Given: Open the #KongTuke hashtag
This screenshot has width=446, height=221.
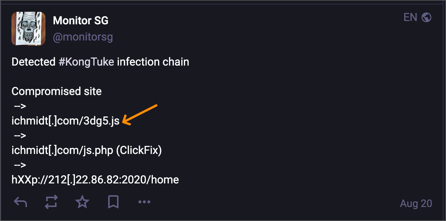Looking at the screenshot, I should [86, 62].
